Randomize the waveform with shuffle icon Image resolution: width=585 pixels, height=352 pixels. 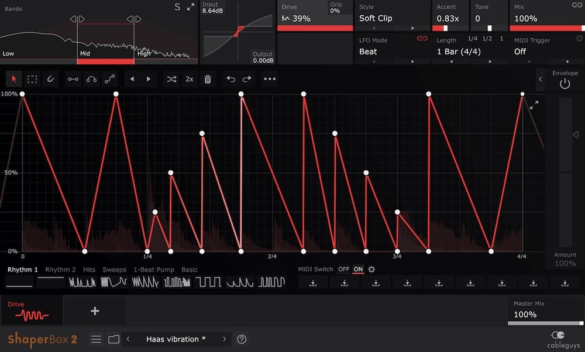click(171, 79)
